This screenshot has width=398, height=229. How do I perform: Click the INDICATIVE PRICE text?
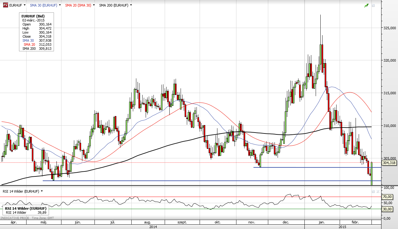pyautogui.click(x=15, y=218)
